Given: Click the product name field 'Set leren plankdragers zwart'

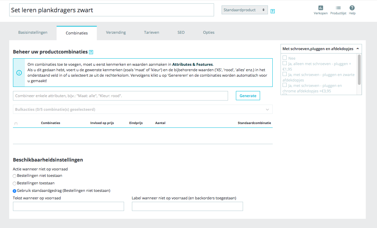Looking at the screenshot, I should coord(111,10).
